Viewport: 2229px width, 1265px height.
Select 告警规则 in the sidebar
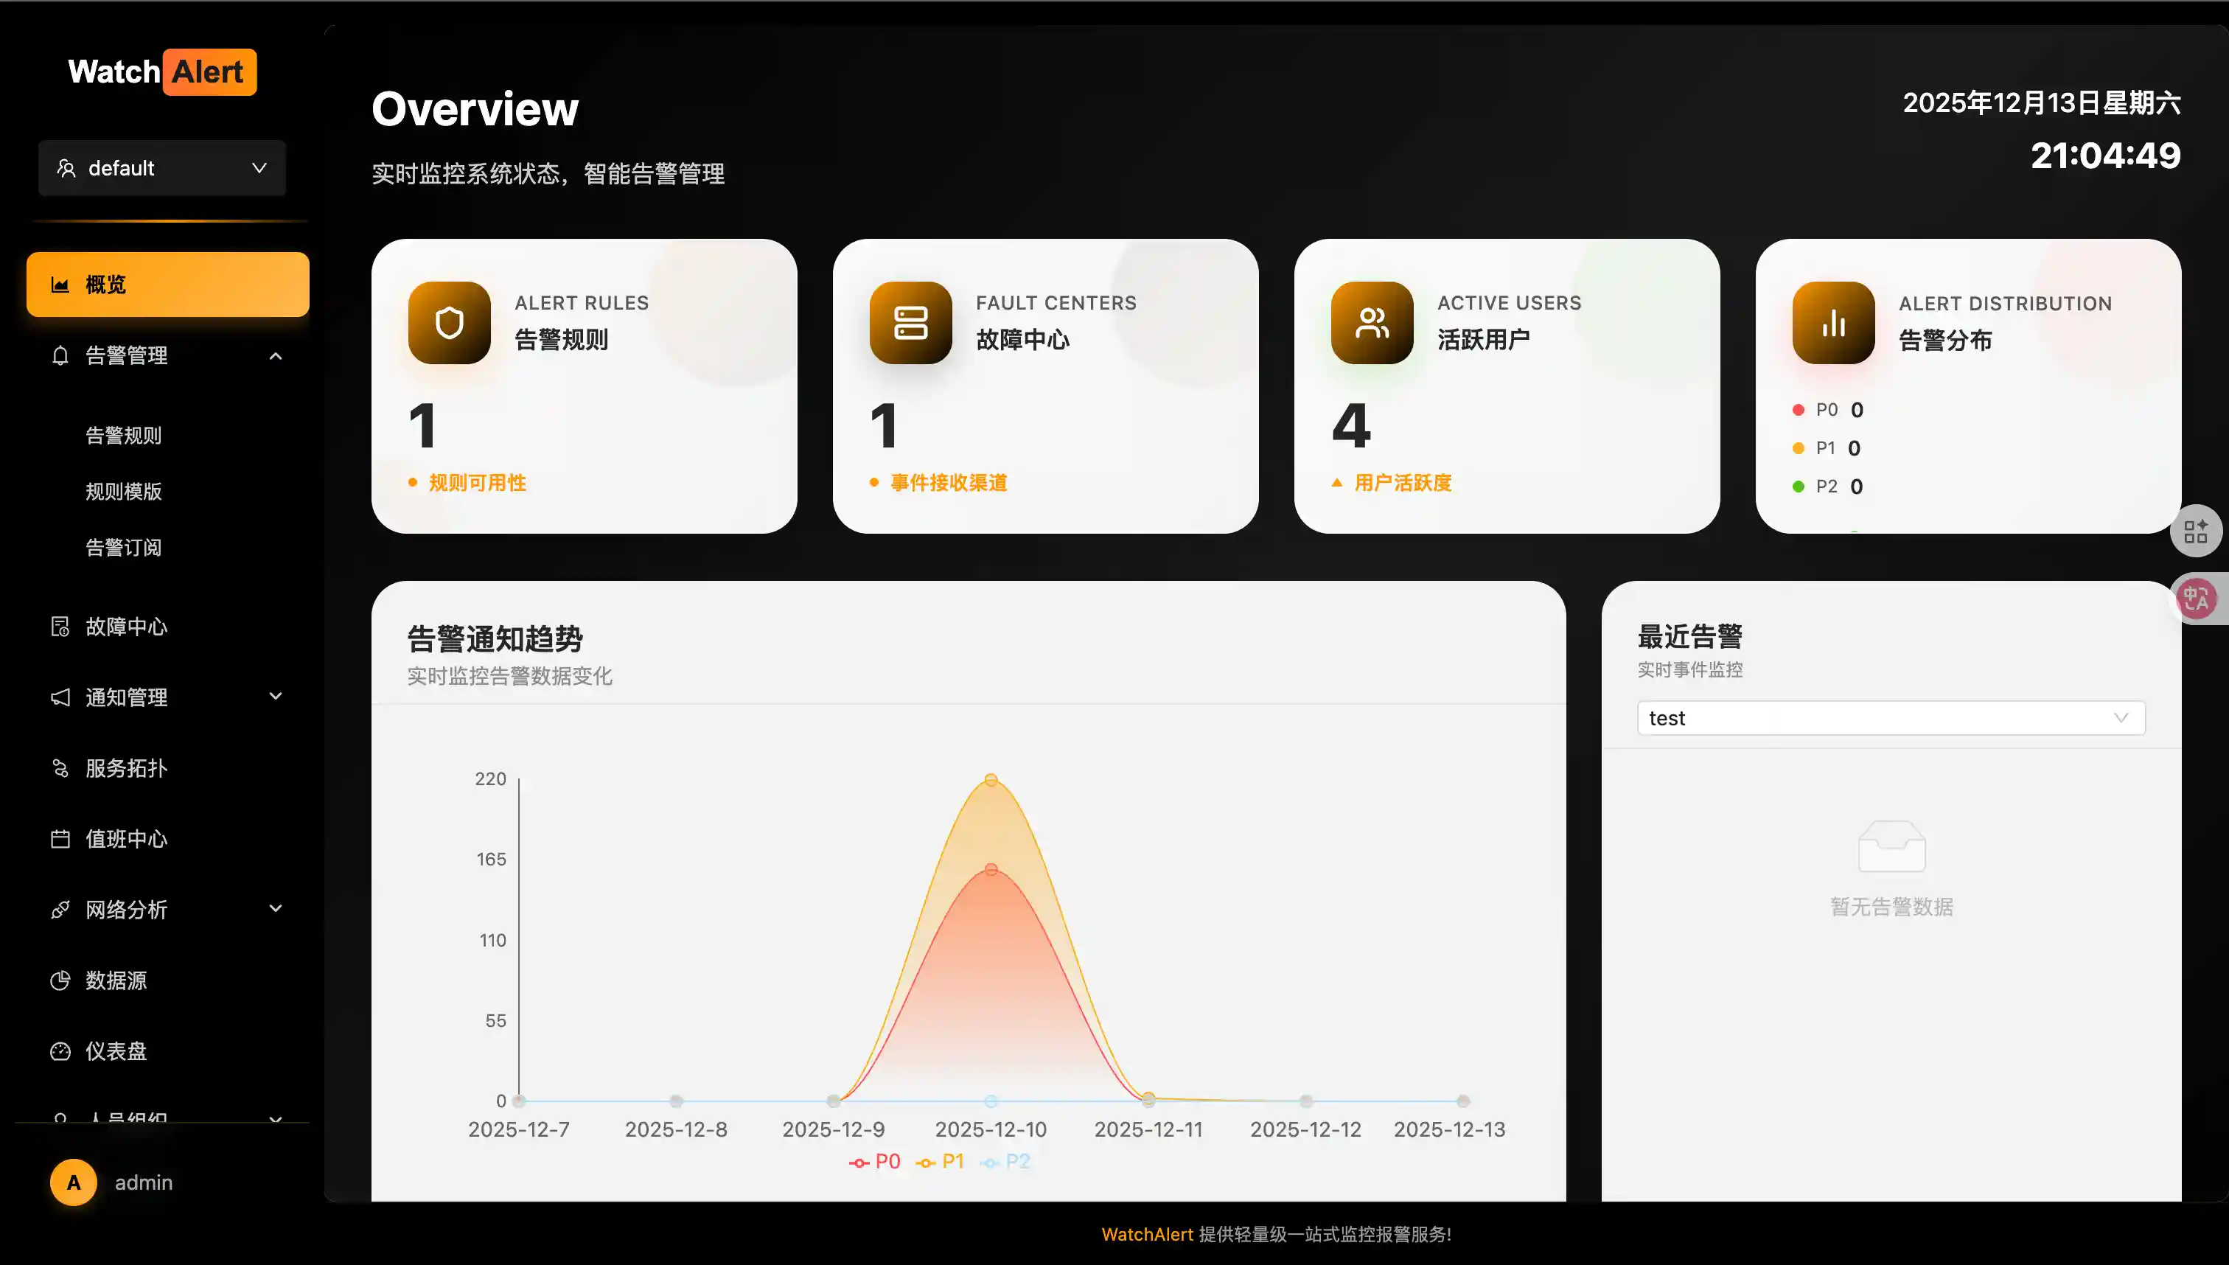click(123, 435)
